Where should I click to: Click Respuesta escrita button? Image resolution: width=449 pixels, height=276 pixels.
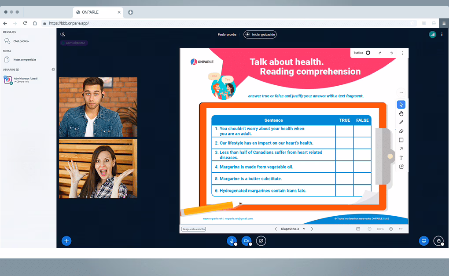(194, 229)
